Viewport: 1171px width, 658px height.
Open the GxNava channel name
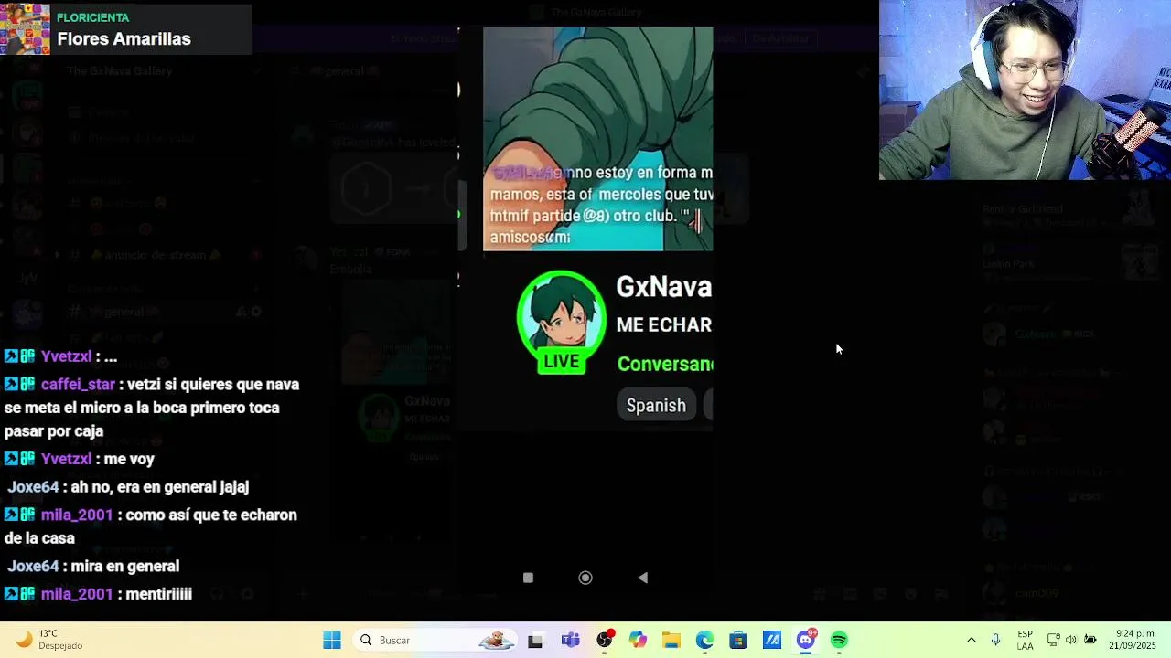click(664, 287)
